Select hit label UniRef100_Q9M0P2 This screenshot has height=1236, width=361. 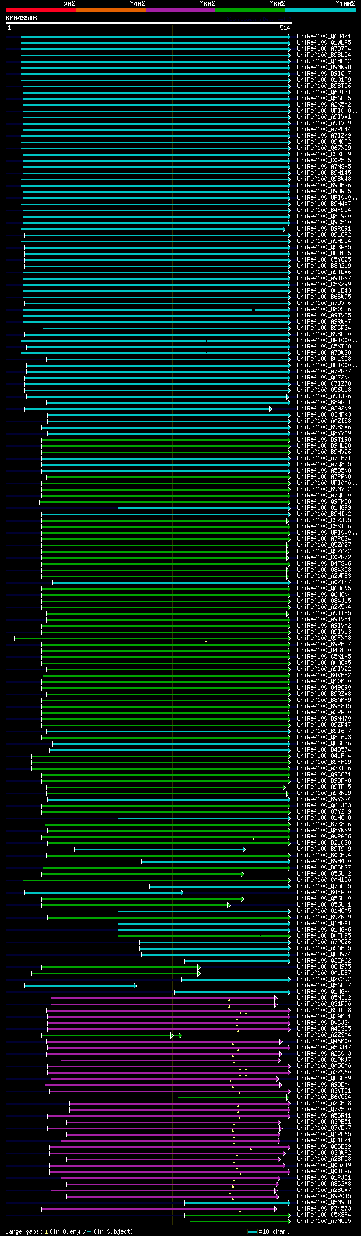tap(324, 142)
